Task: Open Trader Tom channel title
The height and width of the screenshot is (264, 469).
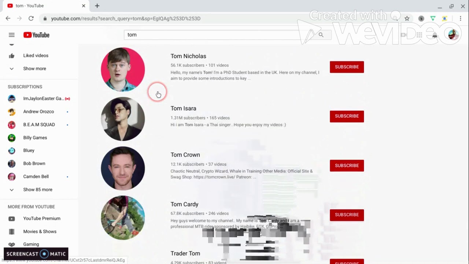Action: click(185, 253)
